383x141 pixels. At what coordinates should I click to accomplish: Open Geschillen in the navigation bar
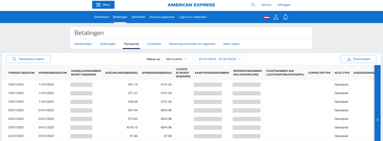(x=138, y=17)
